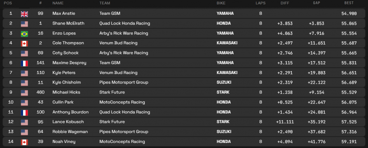Image resolution: width=368 pixels, height=148 pixels.
Task: Click the British flag beside Max Anstie
Action: point(24,14)
